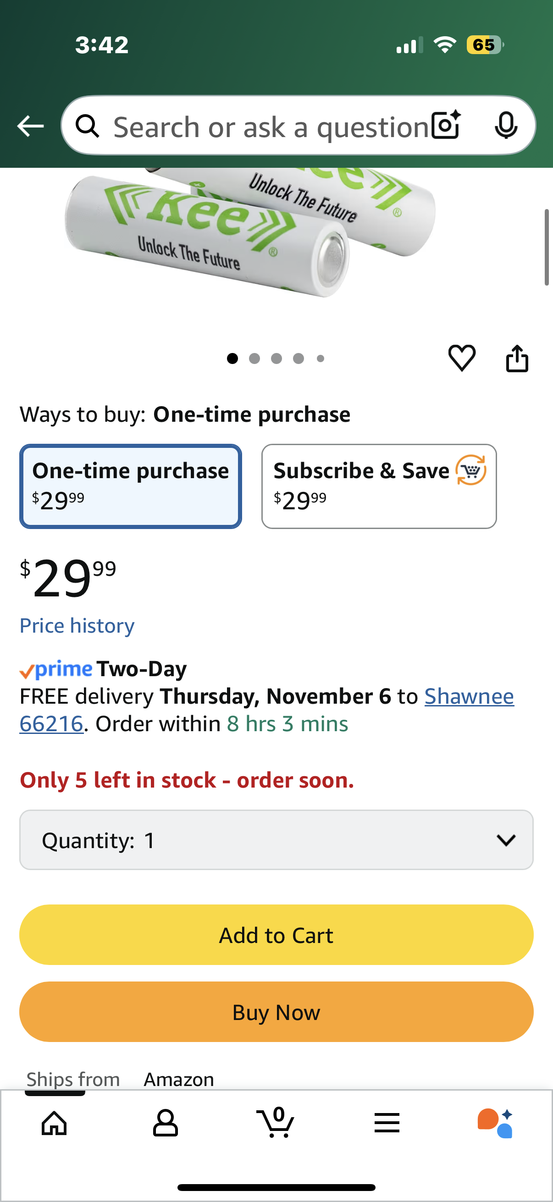Open the hamburger menu icon
This screenshot has width=553, height=1202.
click(x=387, y=1122)
